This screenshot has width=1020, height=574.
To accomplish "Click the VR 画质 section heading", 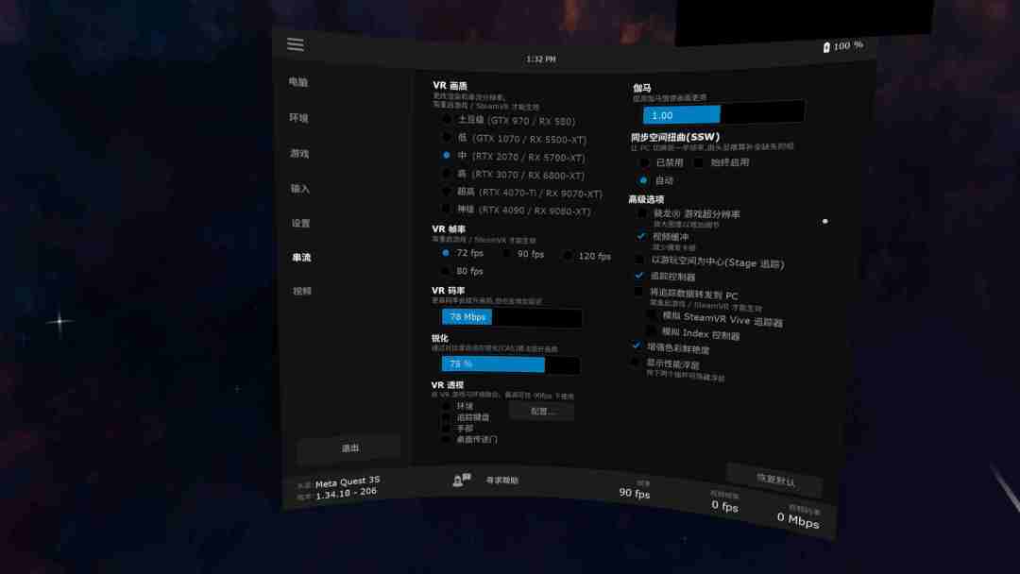I will pyautogui.click(x=450, y=86).
